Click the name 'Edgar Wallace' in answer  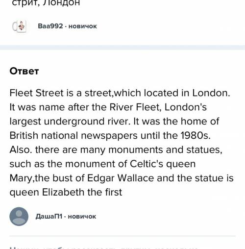[x=121, y=178]
